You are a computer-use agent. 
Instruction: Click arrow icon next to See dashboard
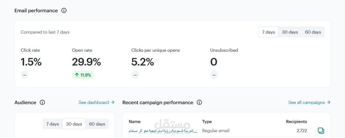[x=113, y=102]
